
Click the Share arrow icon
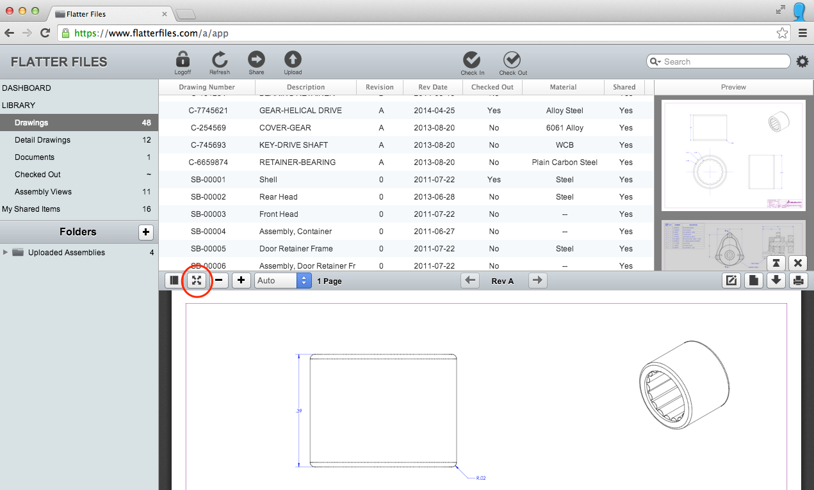pyautogui.click(x=256, y=59)
